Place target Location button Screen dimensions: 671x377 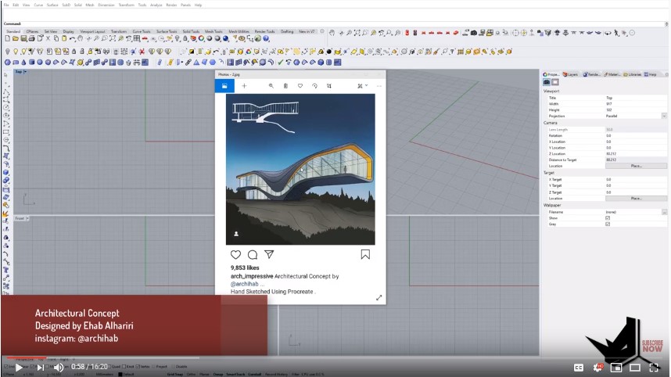tap(636, 198)
